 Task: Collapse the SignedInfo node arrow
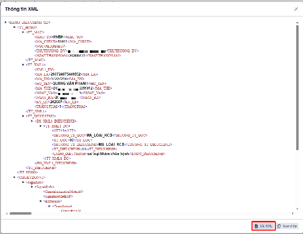point(32,187)
